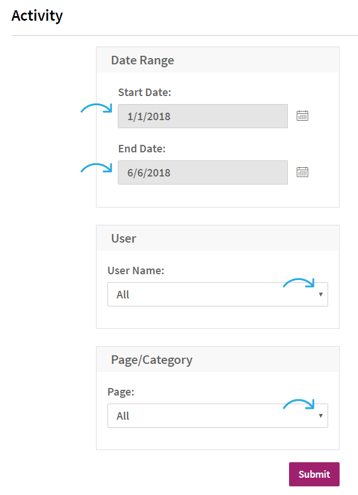Submit the activity report form
Viewport: 358px width, 495px height.
(x=314, y=474)
